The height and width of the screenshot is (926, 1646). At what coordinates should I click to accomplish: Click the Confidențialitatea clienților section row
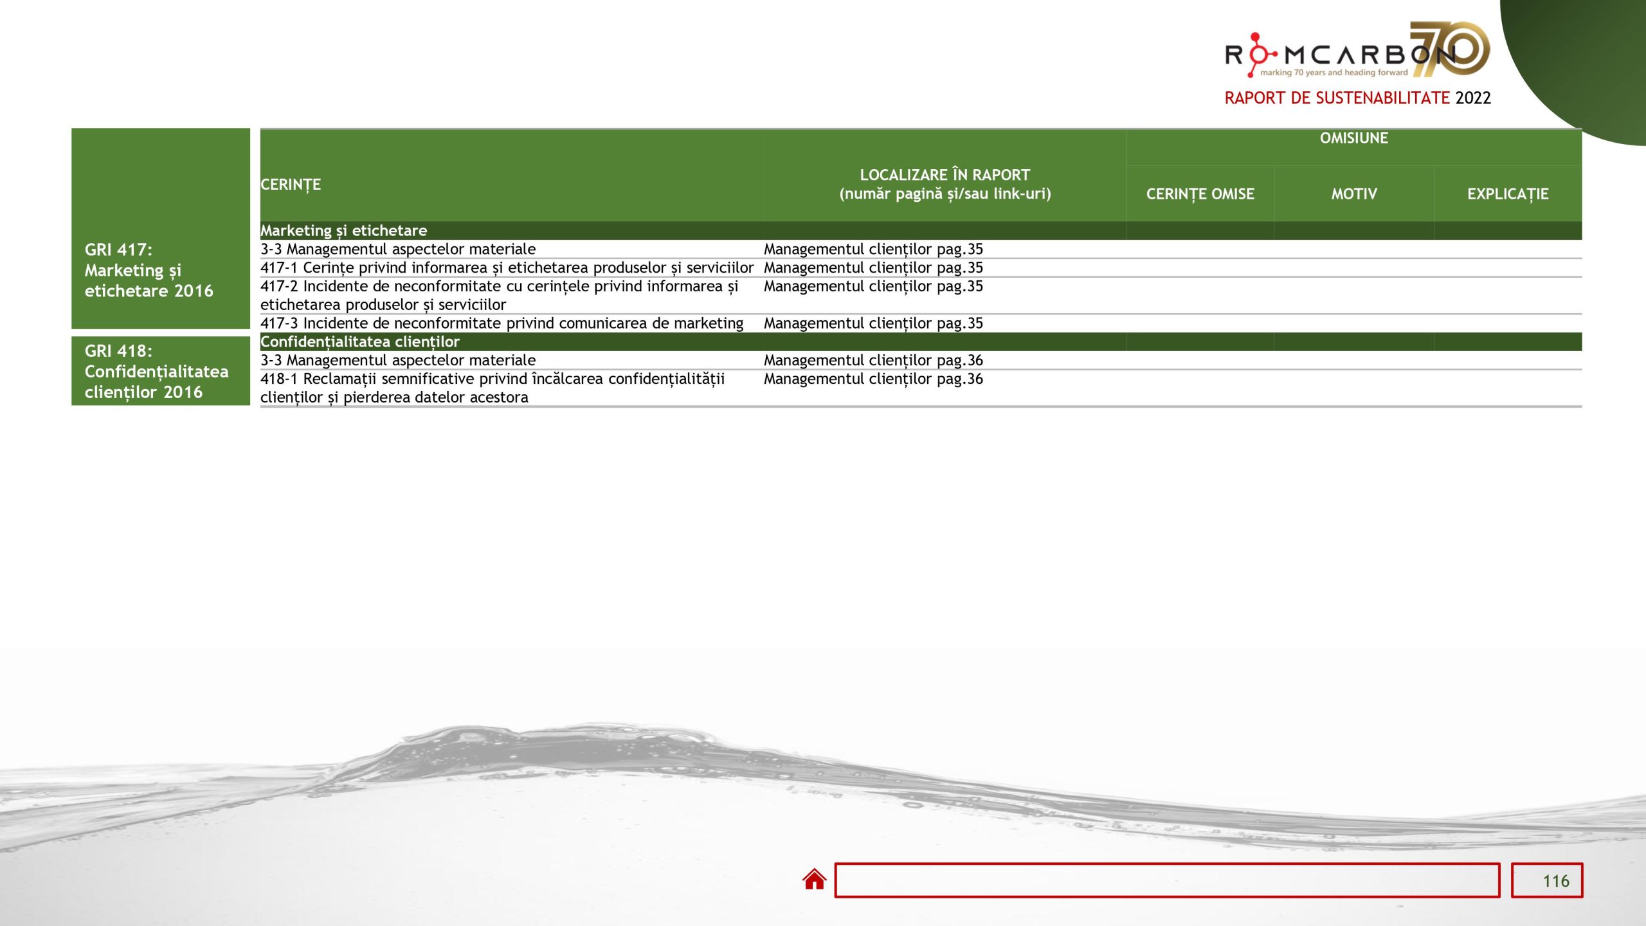(x=921, y=341)
